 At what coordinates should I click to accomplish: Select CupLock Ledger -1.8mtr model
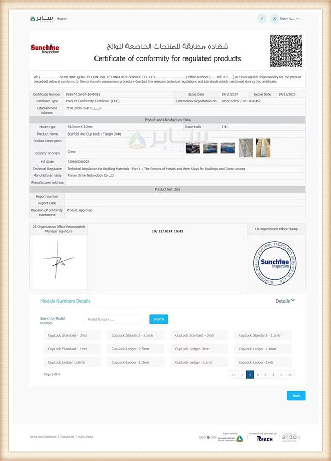click(x=263, y=349)
